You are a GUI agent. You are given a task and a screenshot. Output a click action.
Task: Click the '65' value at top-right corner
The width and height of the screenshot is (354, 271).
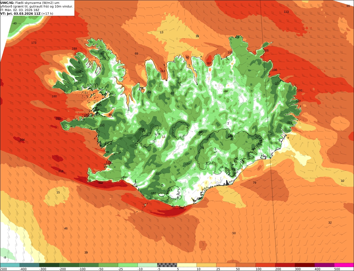coord(348,6)
